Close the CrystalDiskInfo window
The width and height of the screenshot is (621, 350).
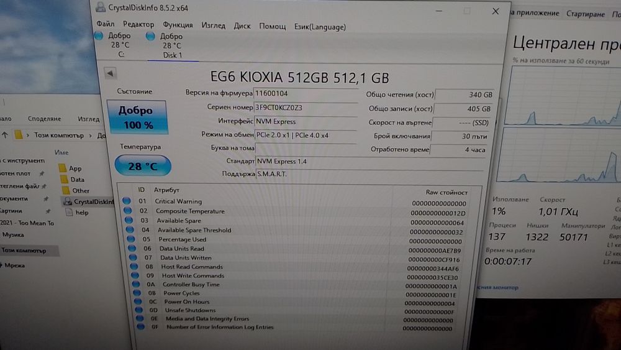point(496,11)
